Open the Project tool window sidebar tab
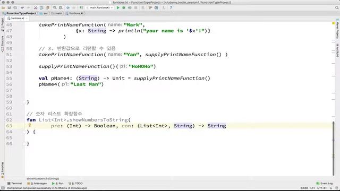 click(x=2, y=24)
